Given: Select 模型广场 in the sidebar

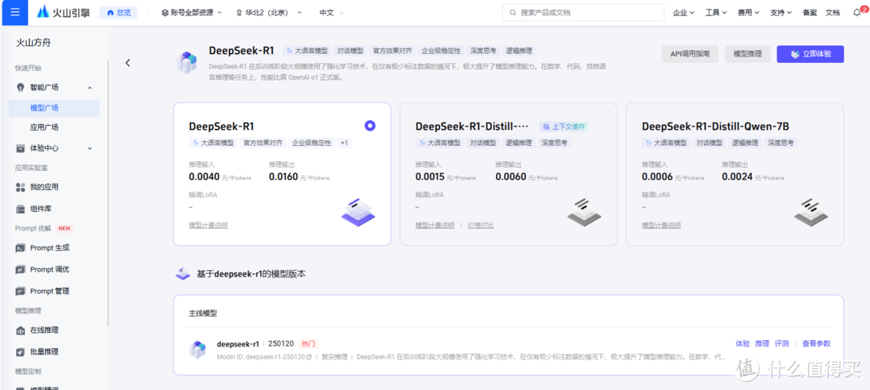Looking at the screenshot, I should [x=54, y=108].
